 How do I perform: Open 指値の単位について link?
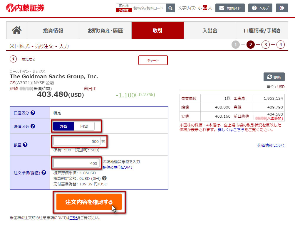click(118, 167)
